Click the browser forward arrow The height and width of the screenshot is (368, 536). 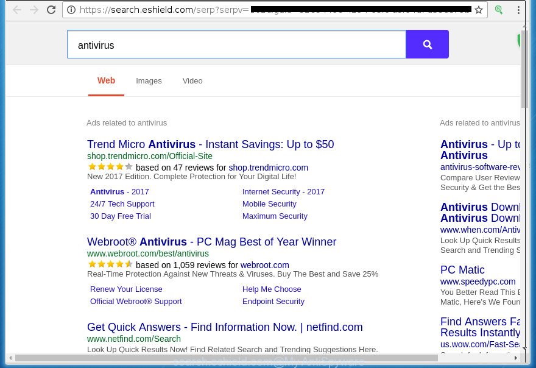34,10
